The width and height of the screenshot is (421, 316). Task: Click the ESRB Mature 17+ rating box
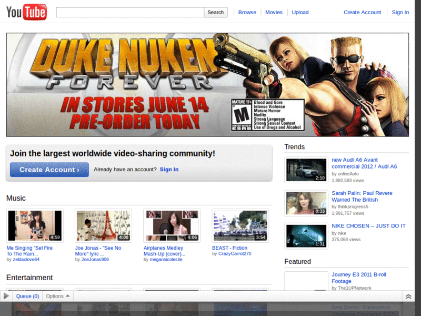(268, 115)
